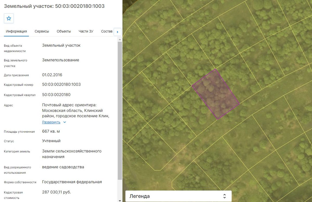Click the title Земельный участок: 50:03:0020180:1003
This screenshot has height=202, width=312.
(x=54, y=6)
